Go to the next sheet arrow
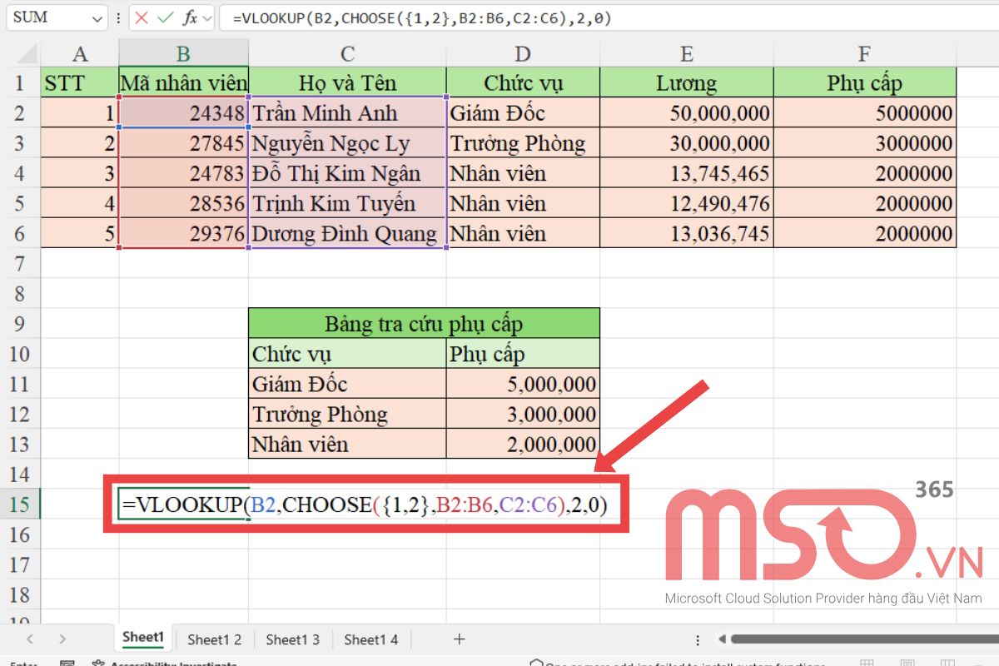Image resolution: width=999 pixels, height=666 pixels. pos(62,639)
